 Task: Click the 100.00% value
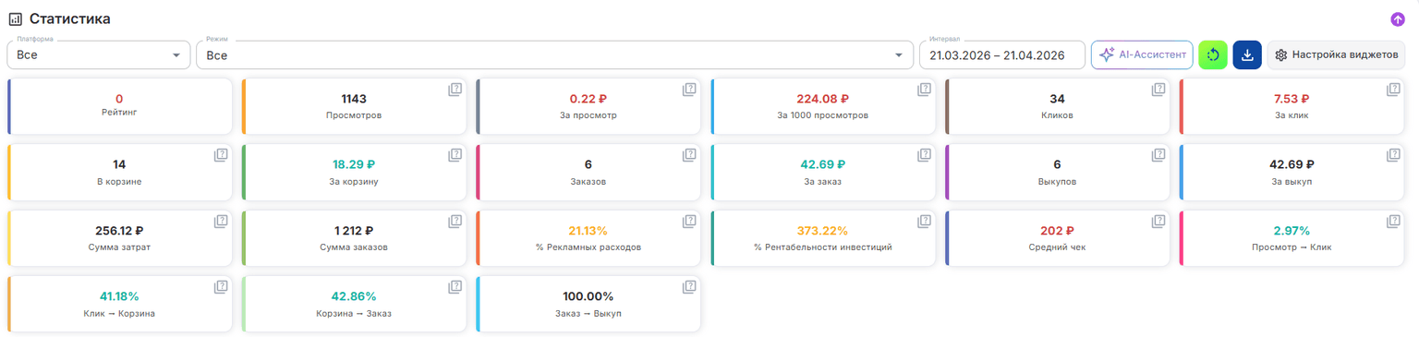[588, 296]
